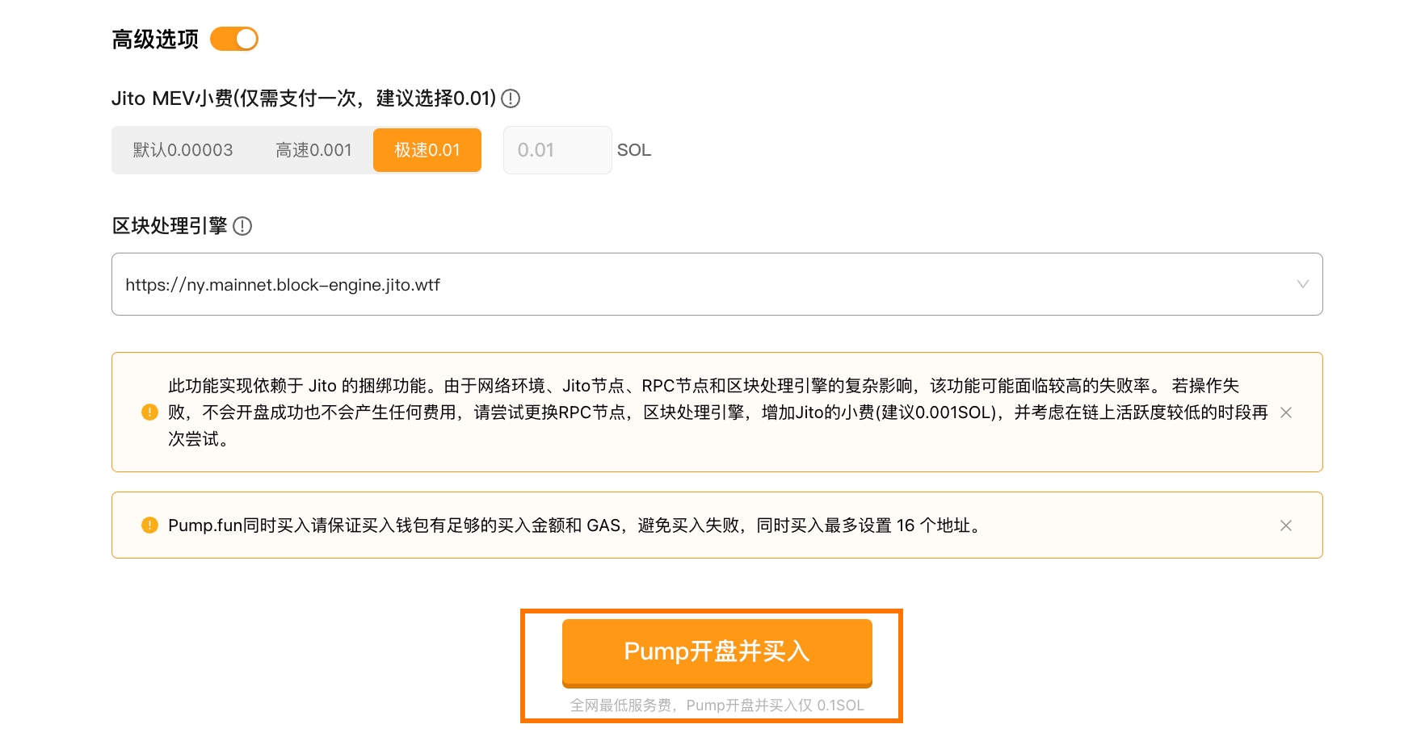Toggle the 高级选项 switch off

click(234, 39)
